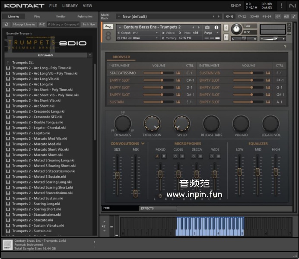Click the SHOP link
The image size is (299, 259).
tap(235, 6)
